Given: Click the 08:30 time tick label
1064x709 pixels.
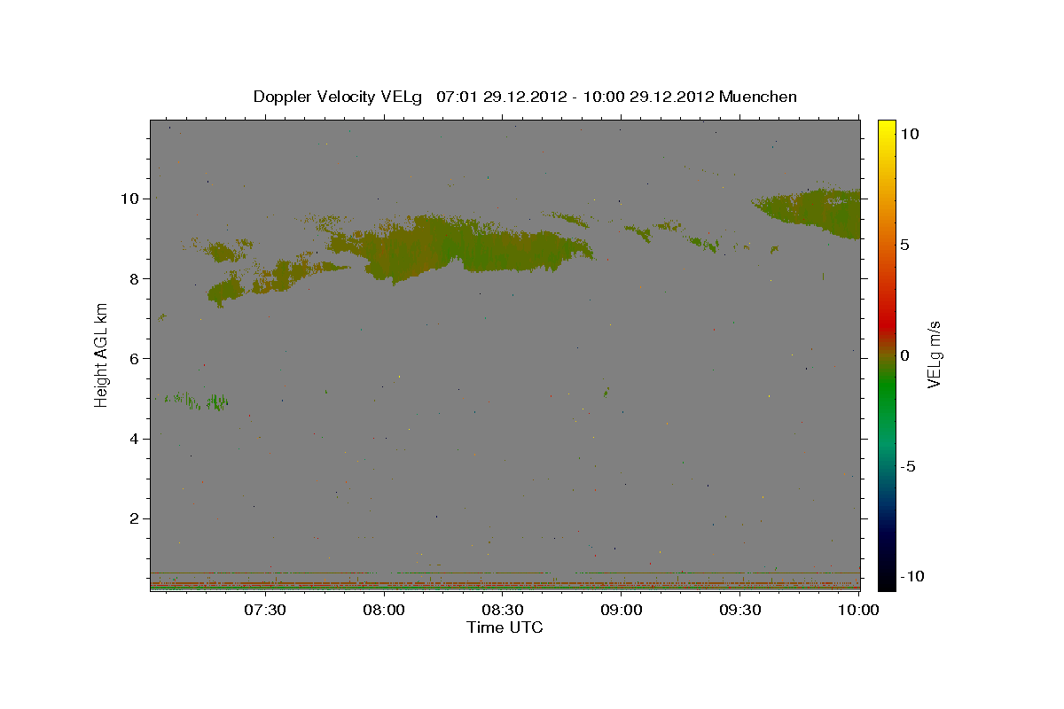Looking at the screenshot, I should click(x=504, y=611).
